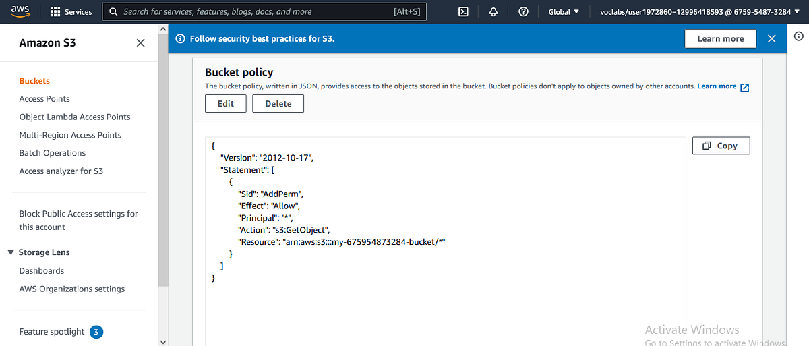This screenshot has height=346, width=809.
Task: Click the sidebar scrollbar down arrow
Action: click(x=162, y=341)
